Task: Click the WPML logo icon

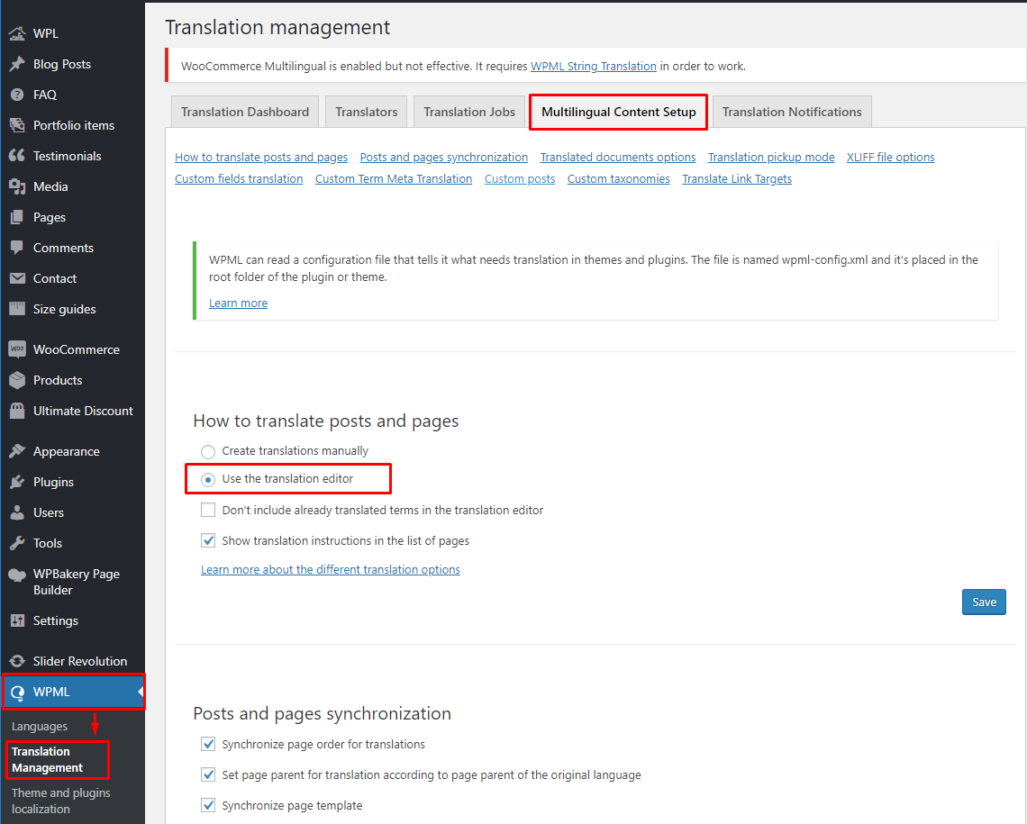Action: [x=17, y=693]
